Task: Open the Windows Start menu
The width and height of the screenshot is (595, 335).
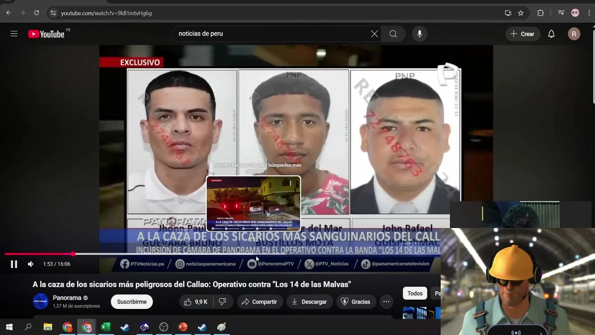Action: (x=9, y=327)
